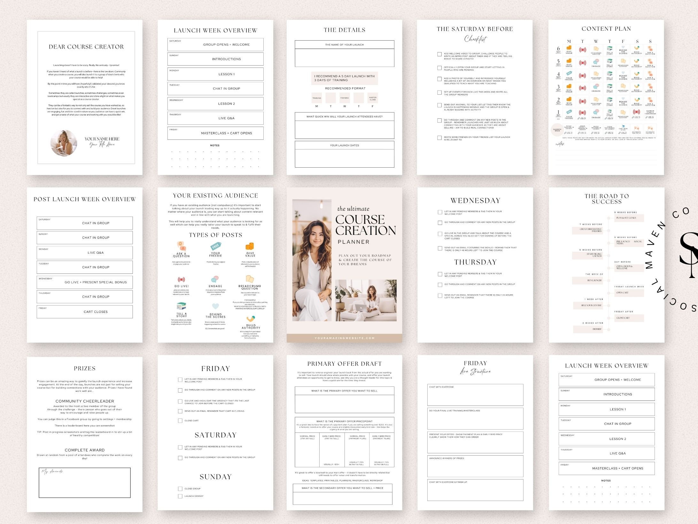Tick the 24 hours email reminder under Thursday
This screenshot has height=524, width=698.
coord(440,296)
